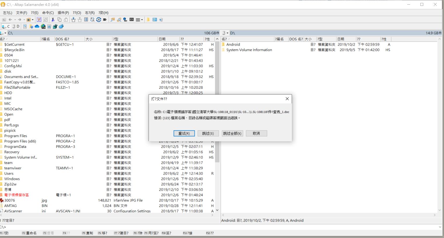This screenshot has height=238, width=444.
Task: Open the C:\ command shell icon
Action: coord(132,20)
